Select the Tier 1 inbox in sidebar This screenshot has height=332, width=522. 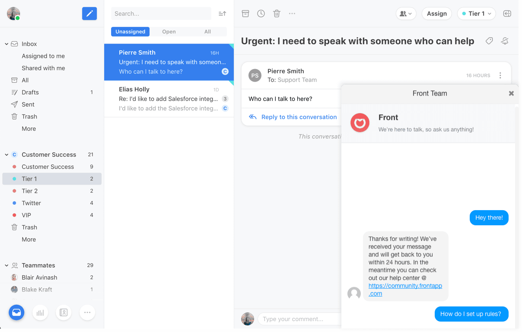click(52, 179)
